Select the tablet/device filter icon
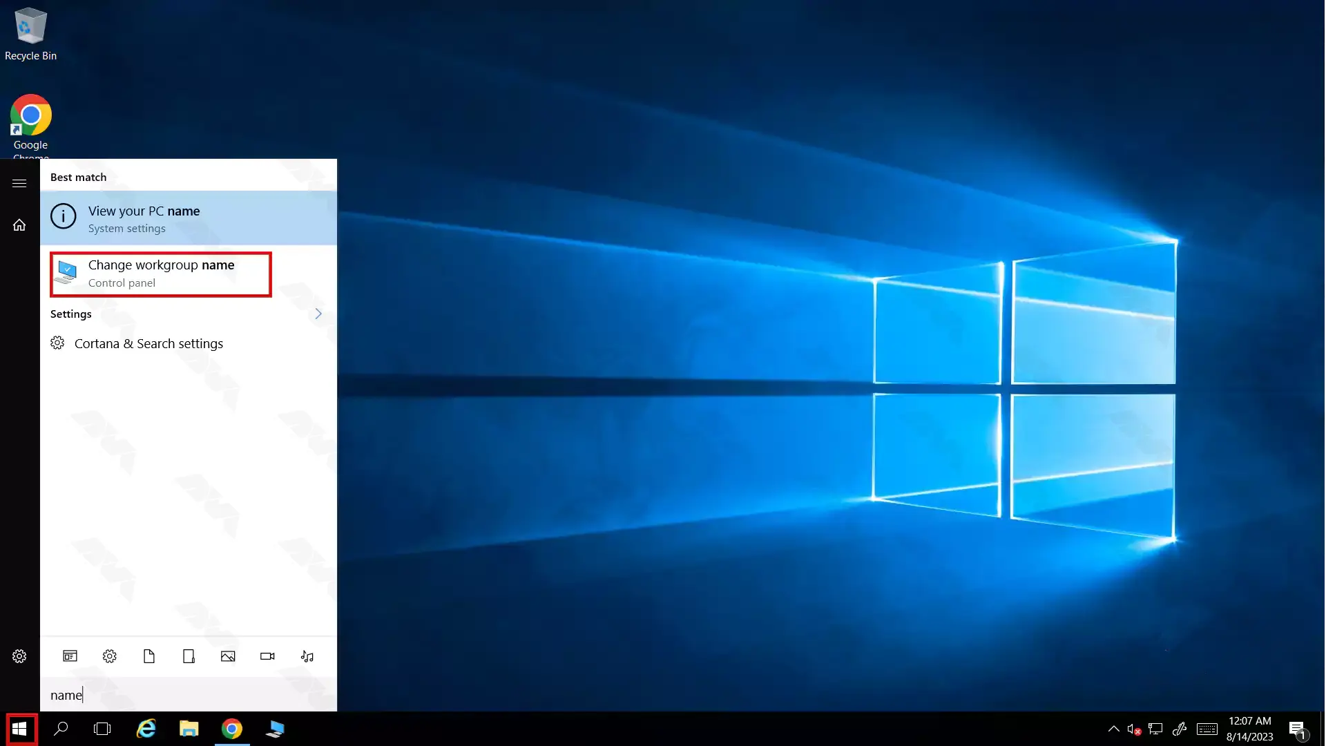Viewport: 1326px width, 746px height. point(188,656)
